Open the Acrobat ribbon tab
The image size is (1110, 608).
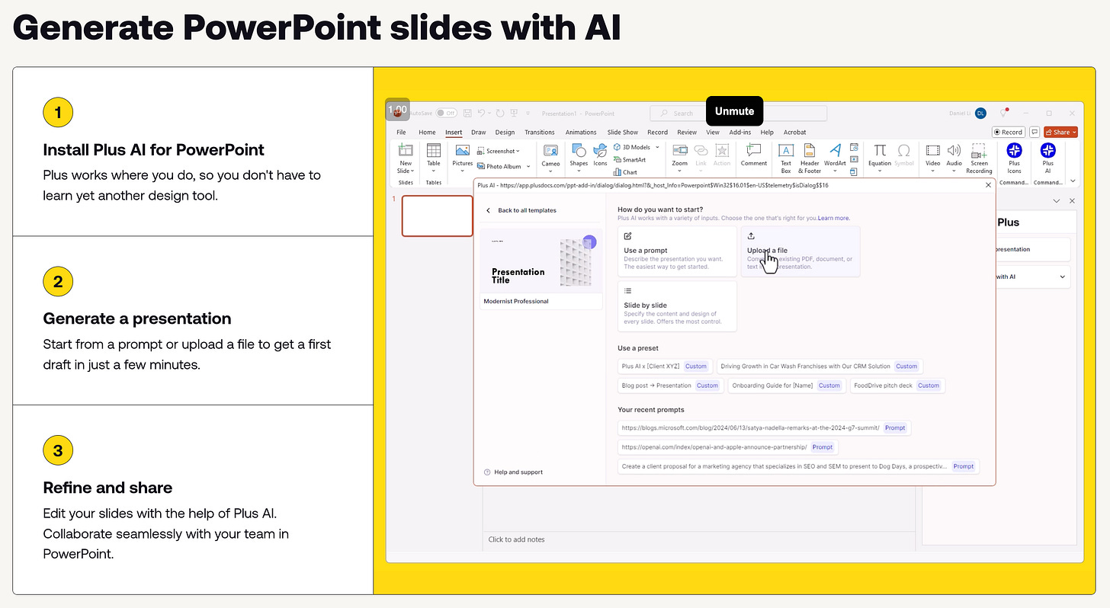point(794,132)
